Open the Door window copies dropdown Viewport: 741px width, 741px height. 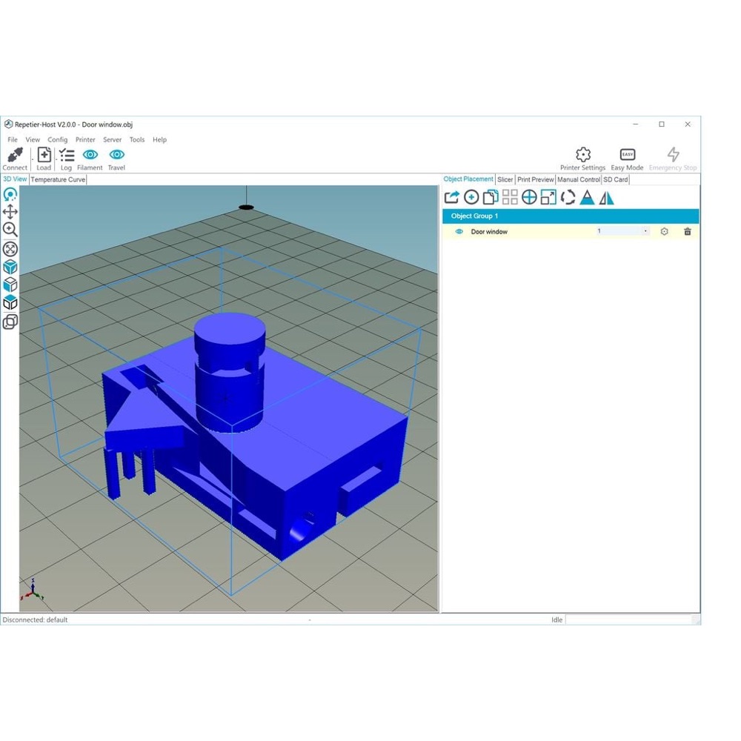pyautogui.click(x=645, y=231)
